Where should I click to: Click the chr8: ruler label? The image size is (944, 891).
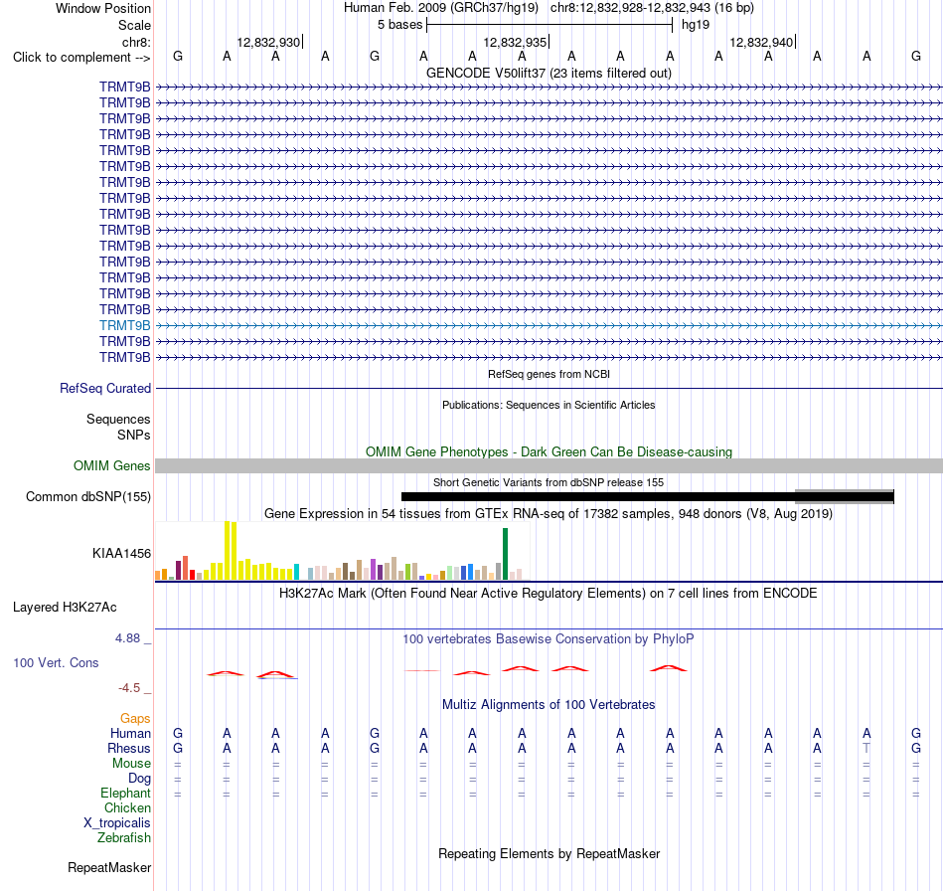[136, 42]
